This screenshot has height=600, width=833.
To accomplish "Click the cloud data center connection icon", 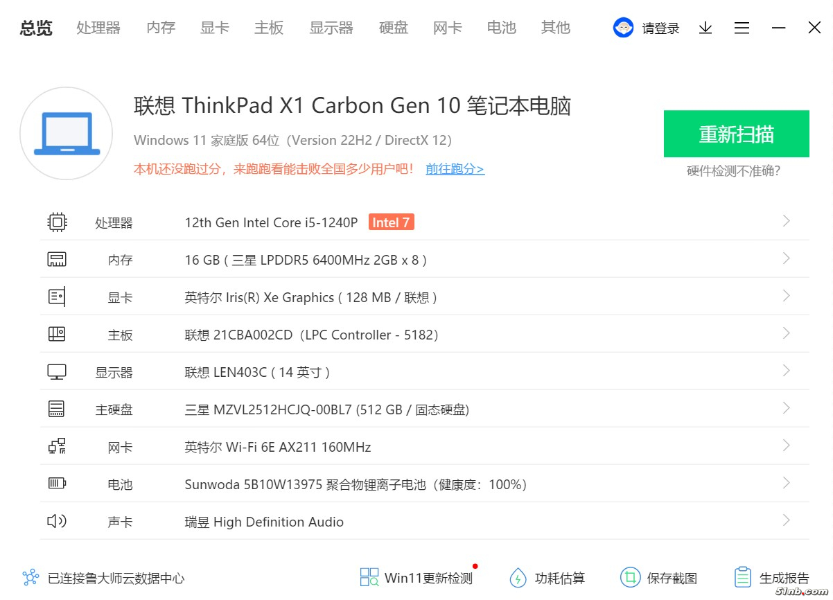I will coord(30,577).
